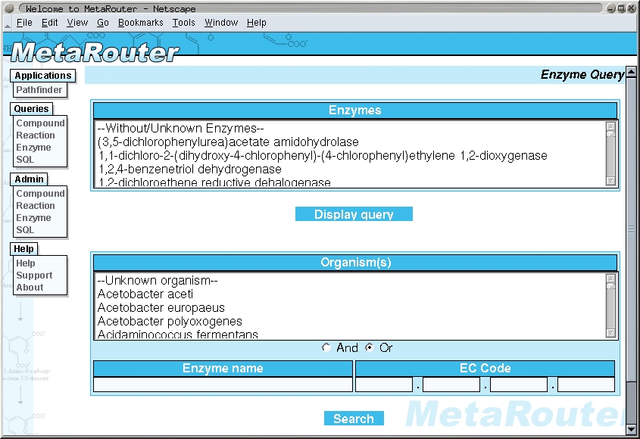640x439 pixels.
Task: Open the Go menu
Action: pyautogui.click(x=103, y=23)
